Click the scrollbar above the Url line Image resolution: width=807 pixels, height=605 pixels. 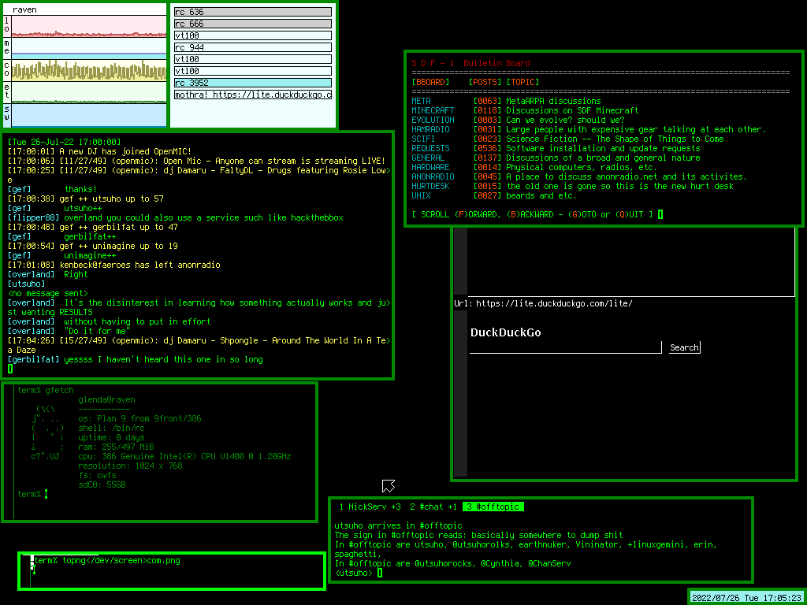pos(460,262)
